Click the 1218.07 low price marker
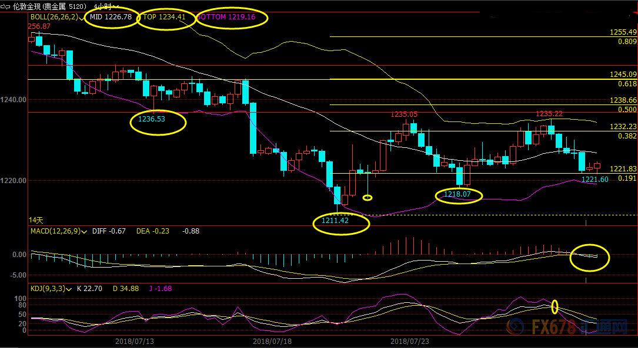Viewport: 638px width, 348px height. 459,194
